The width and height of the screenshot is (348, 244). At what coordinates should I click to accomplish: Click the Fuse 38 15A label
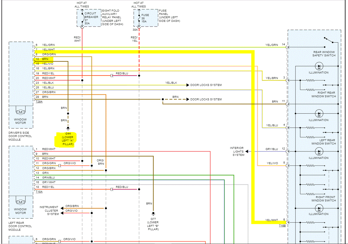(145, 19)
